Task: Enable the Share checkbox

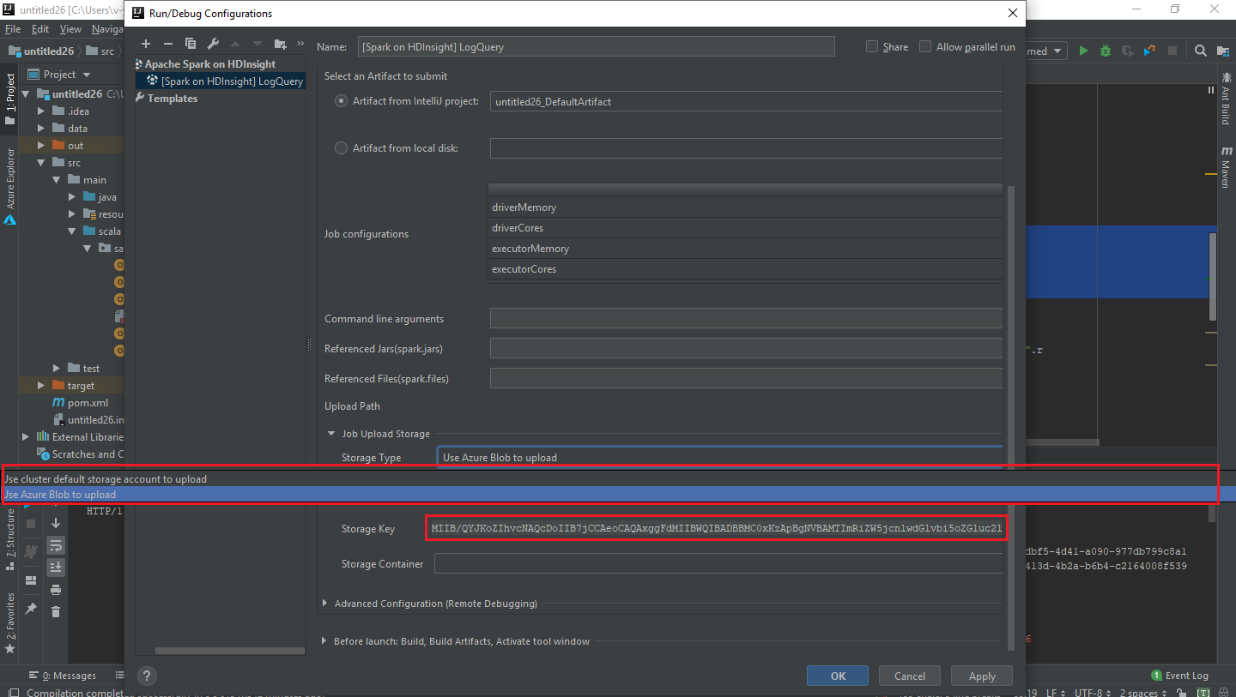Action: 871,46
